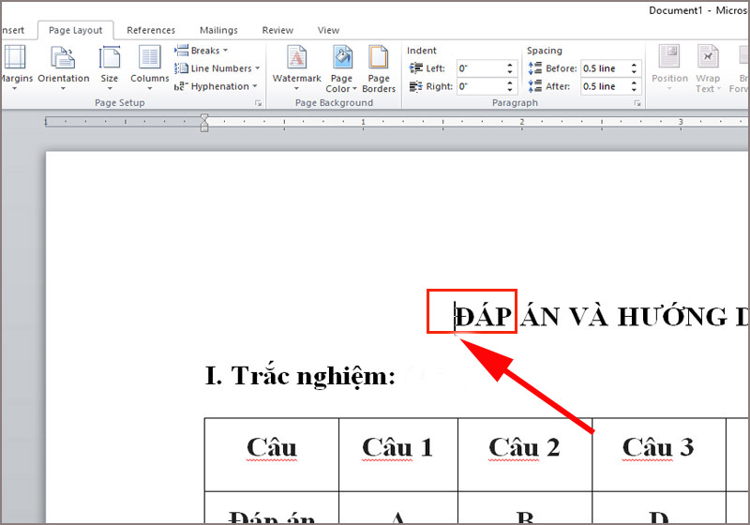Viewport: 750px width, 525px height.
Task: Click the Indent Right icon
Action: pyautogui.click(x=415, y=86)
